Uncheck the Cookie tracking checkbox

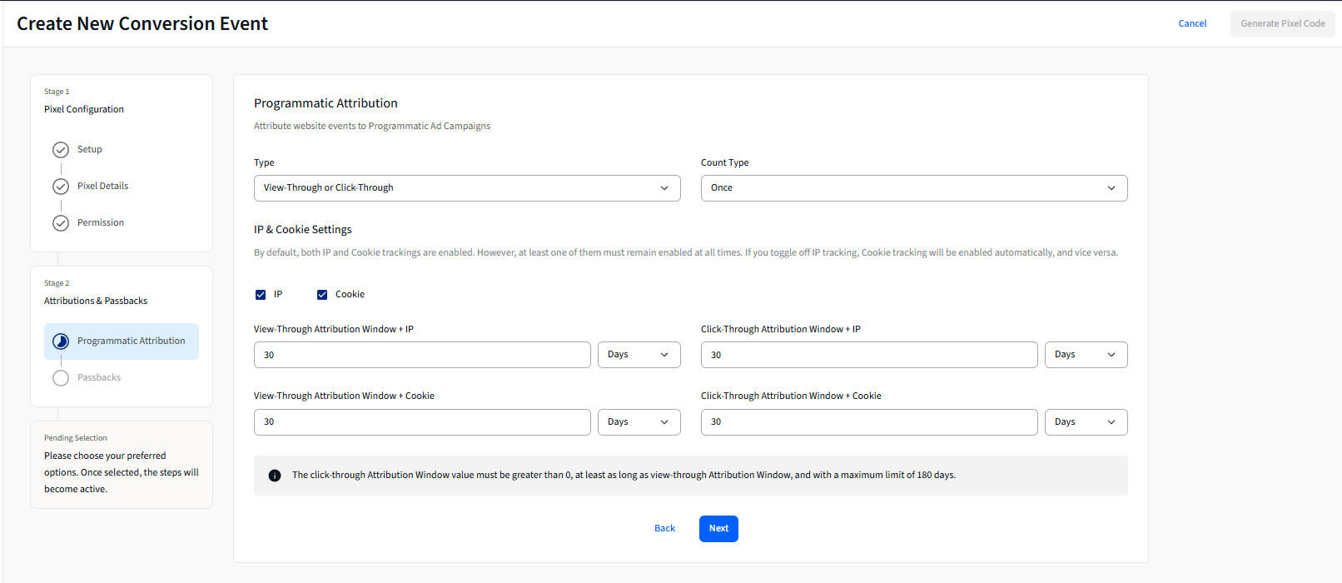point(322,295)
